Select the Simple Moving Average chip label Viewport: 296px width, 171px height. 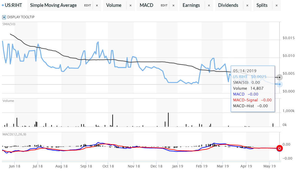[x=53, y=5]
